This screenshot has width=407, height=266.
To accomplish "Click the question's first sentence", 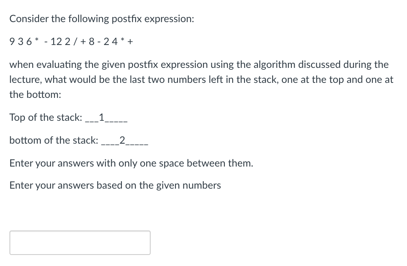I will 101,19.
